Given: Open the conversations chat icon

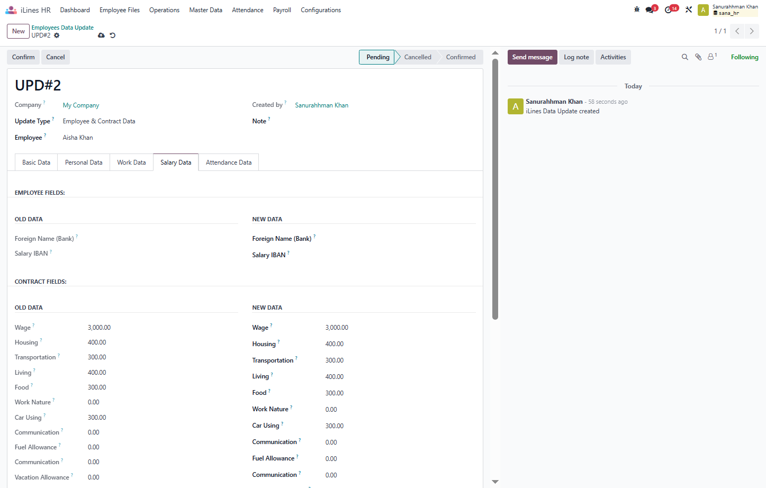Looking at the screenshot, I should 650,10.
